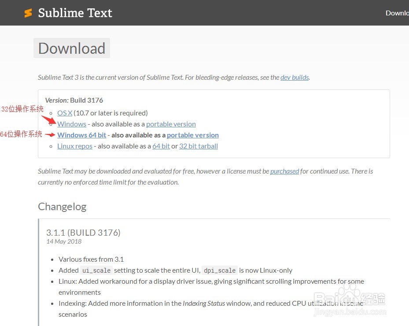The height and width of the screenshot is (326, 409).
Task: Open the Sublime Text home title link
Action: [75, 13]
